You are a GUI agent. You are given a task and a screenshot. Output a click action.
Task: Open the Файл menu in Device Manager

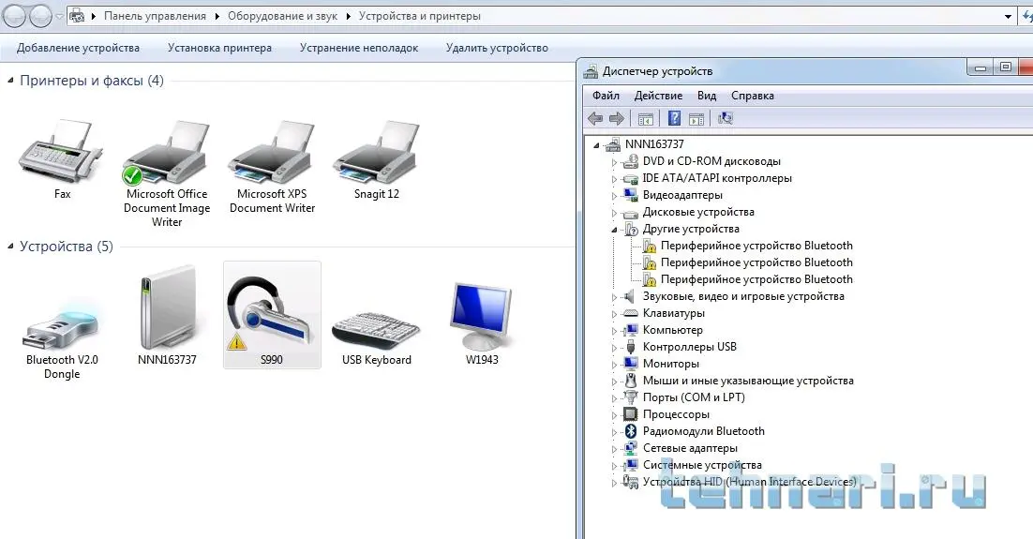[606, 96]
